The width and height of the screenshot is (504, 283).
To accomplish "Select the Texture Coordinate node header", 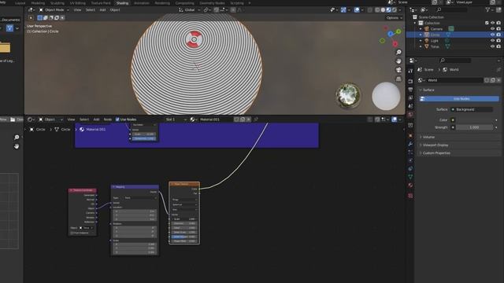I will point(83,190).
